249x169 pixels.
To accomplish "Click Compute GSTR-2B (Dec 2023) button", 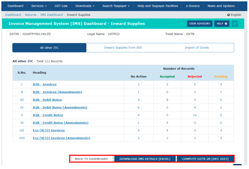I will 205,159.
